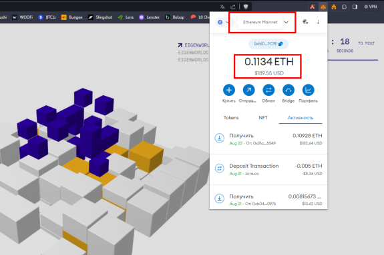The height and width of the screenshot is (255, 384).
Task: Click the MetaMask fox extension icon
Action: click(323, 7)
